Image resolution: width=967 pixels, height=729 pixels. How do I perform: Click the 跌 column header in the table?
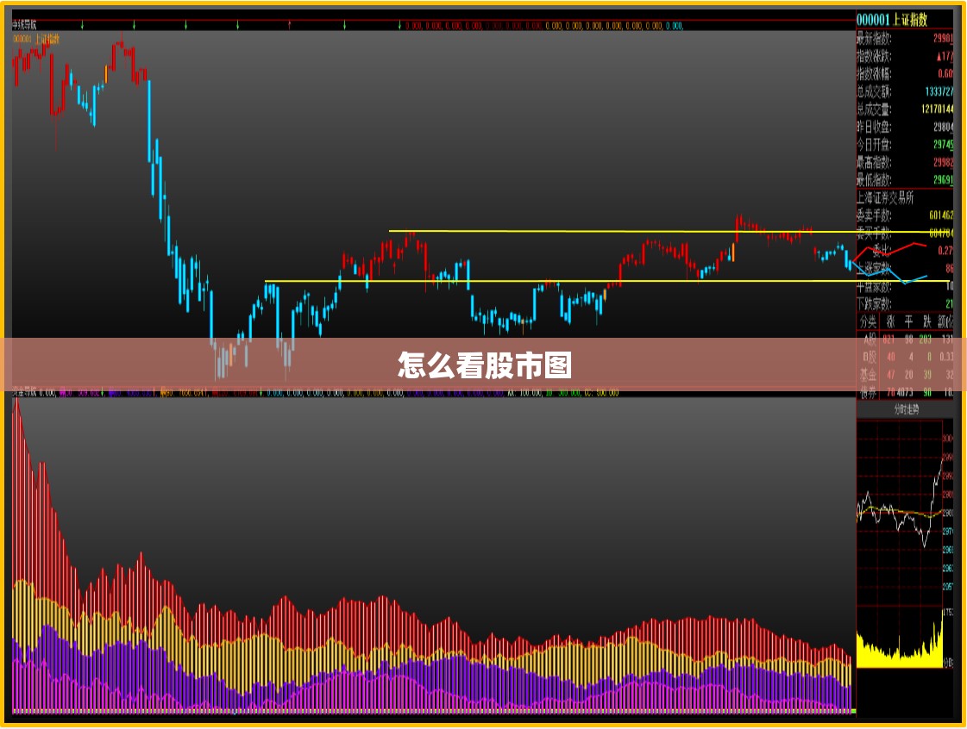coord(927,321)
